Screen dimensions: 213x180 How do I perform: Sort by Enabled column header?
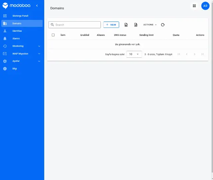pyautogui.click(x=85, y=35)
